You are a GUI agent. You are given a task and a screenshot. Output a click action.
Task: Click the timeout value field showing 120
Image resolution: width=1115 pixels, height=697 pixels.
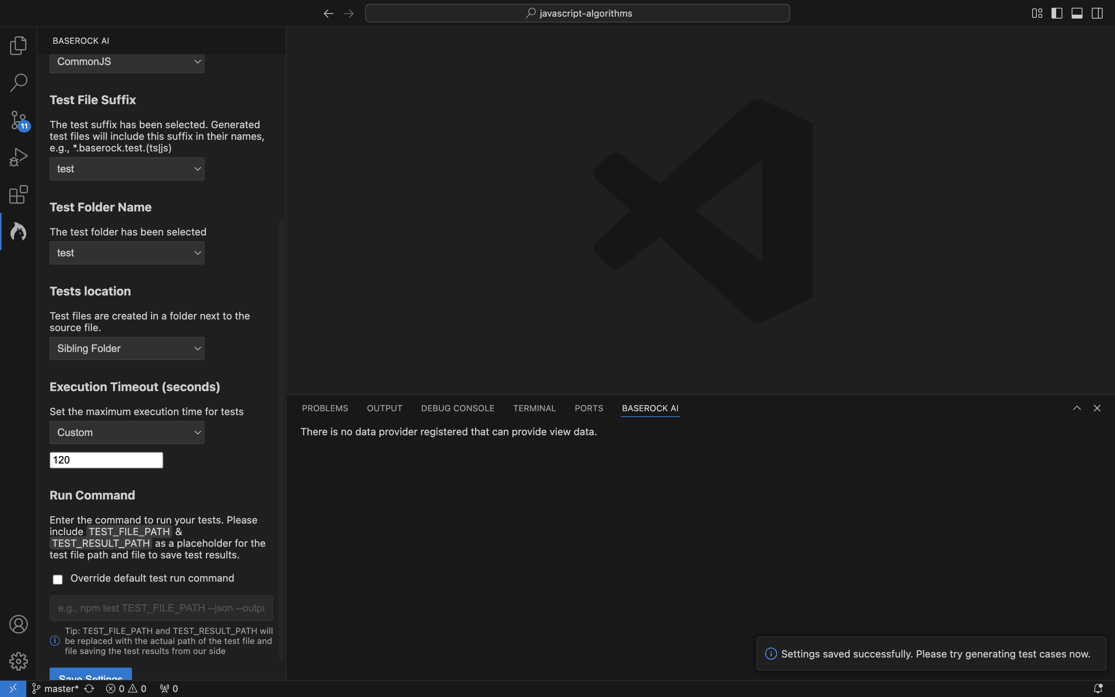tap(106, 460)
